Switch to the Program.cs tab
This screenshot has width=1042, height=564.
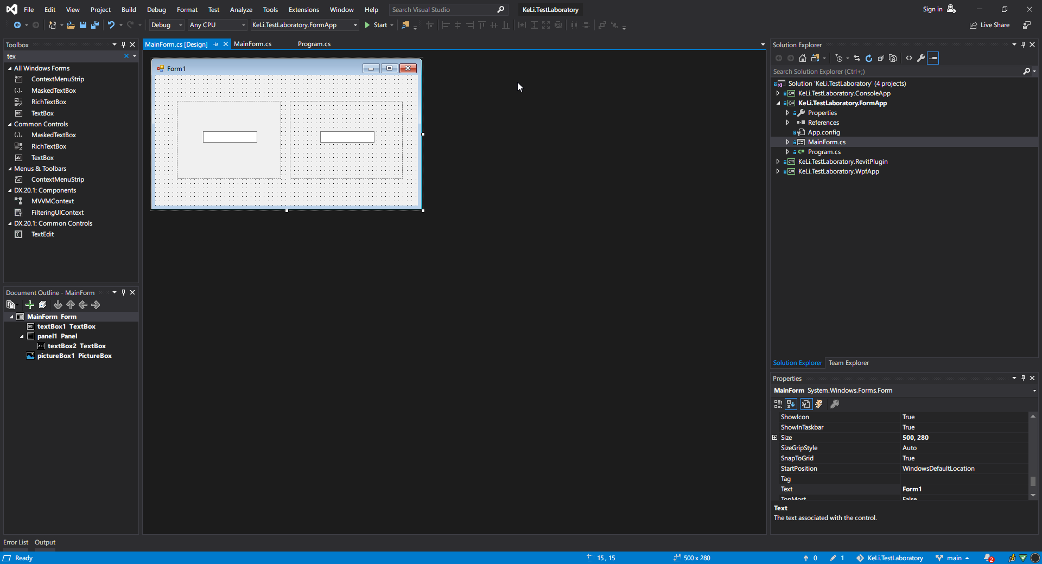click(314, 44)
